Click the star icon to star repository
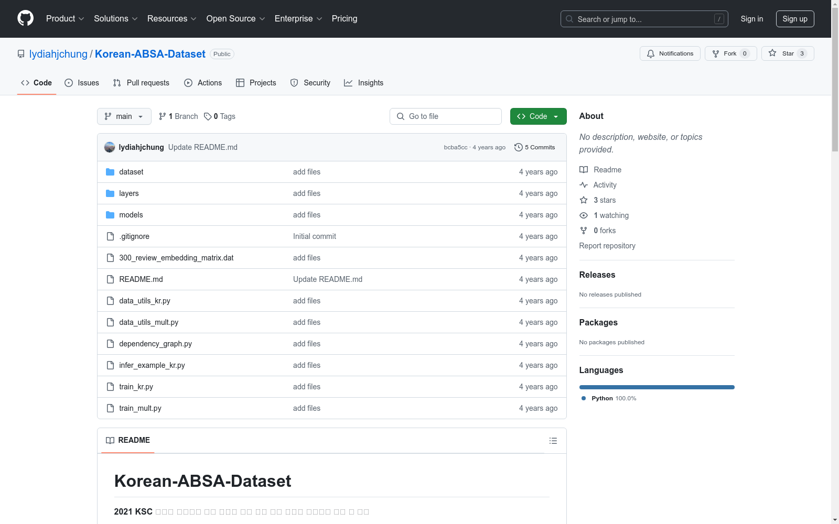 point(772,53)
